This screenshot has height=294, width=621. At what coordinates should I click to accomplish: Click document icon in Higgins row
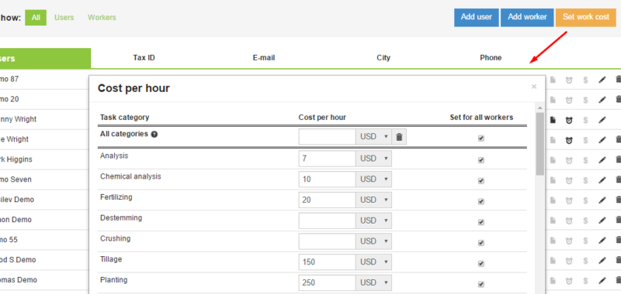[553, 160]
